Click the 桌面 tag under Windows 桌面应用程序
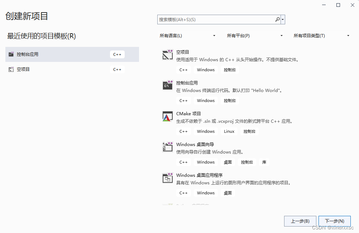The width and height of the screenshot is (359, 233). tap(228, 193)
